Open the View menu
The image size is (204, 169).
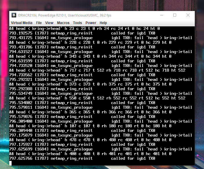pyautogui.click(x=49, y=23)
